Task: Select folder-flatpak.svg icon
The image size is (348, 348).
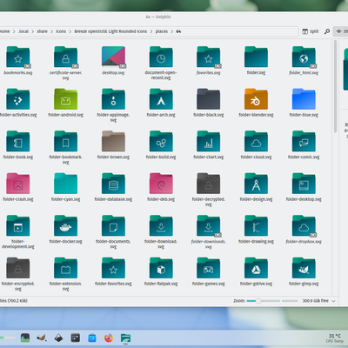Action: pos(161,268)
